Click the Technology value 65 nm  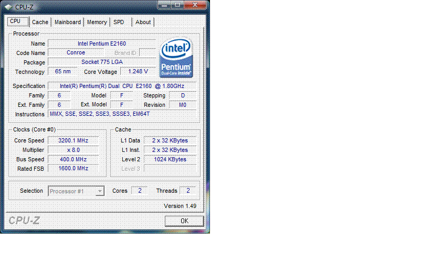[62, 71]
